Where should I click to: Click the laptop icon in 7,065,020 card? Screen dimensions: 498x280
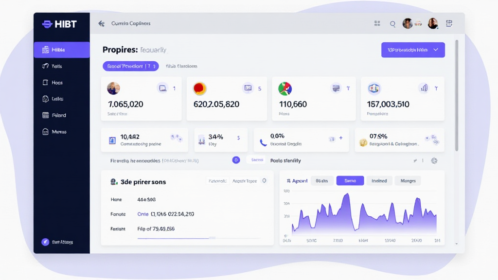click(162, 88)
